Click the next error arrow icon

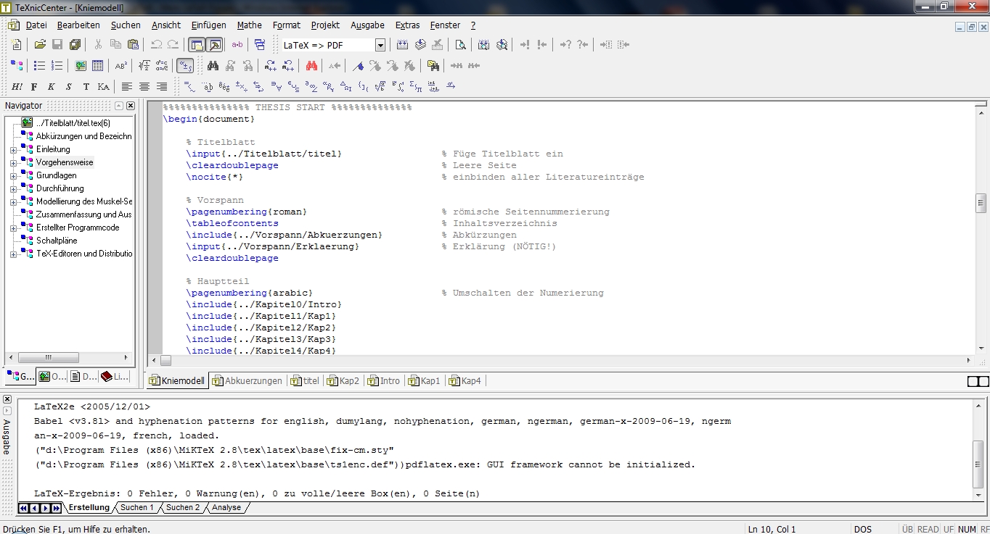(x=525, y=45)
